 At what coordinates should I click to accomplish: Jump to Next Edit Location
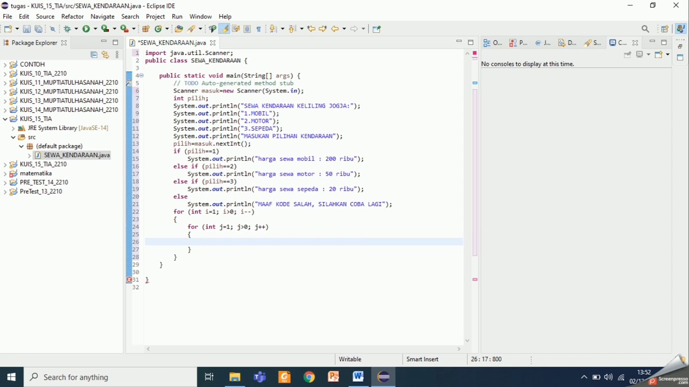(322, 29)
